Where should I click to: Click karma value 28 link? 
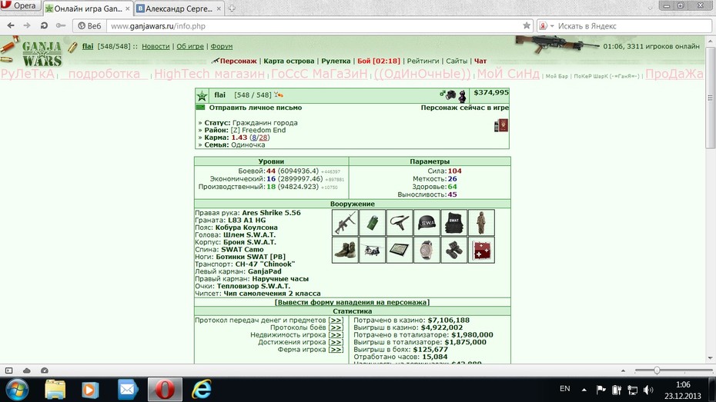tap(263, 138)
